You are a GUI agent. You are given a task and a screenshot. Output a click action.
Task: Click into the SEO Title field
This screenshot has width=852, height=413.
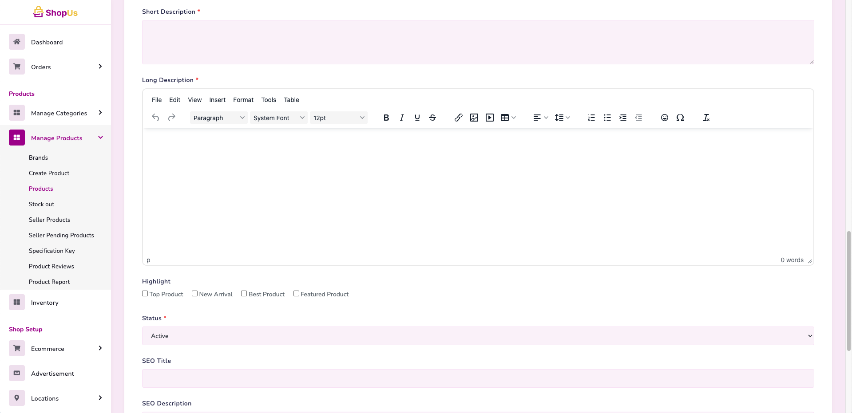click(478, 378)
